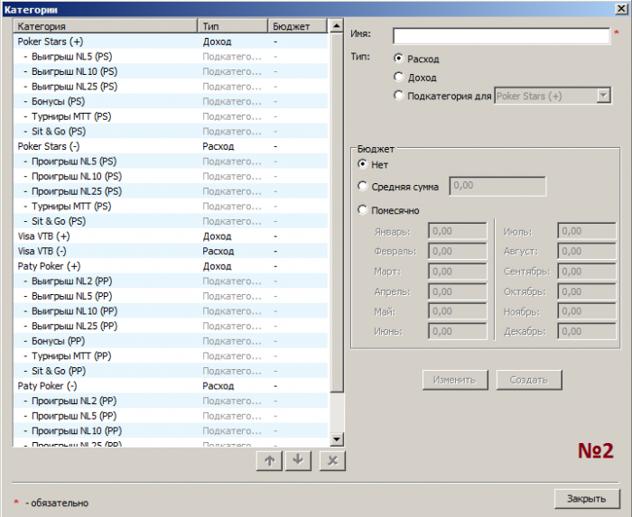Select the Выигрыш NL10 (PP) row
Viewport: 632px width, 517px height.
[x=171, y=311]
